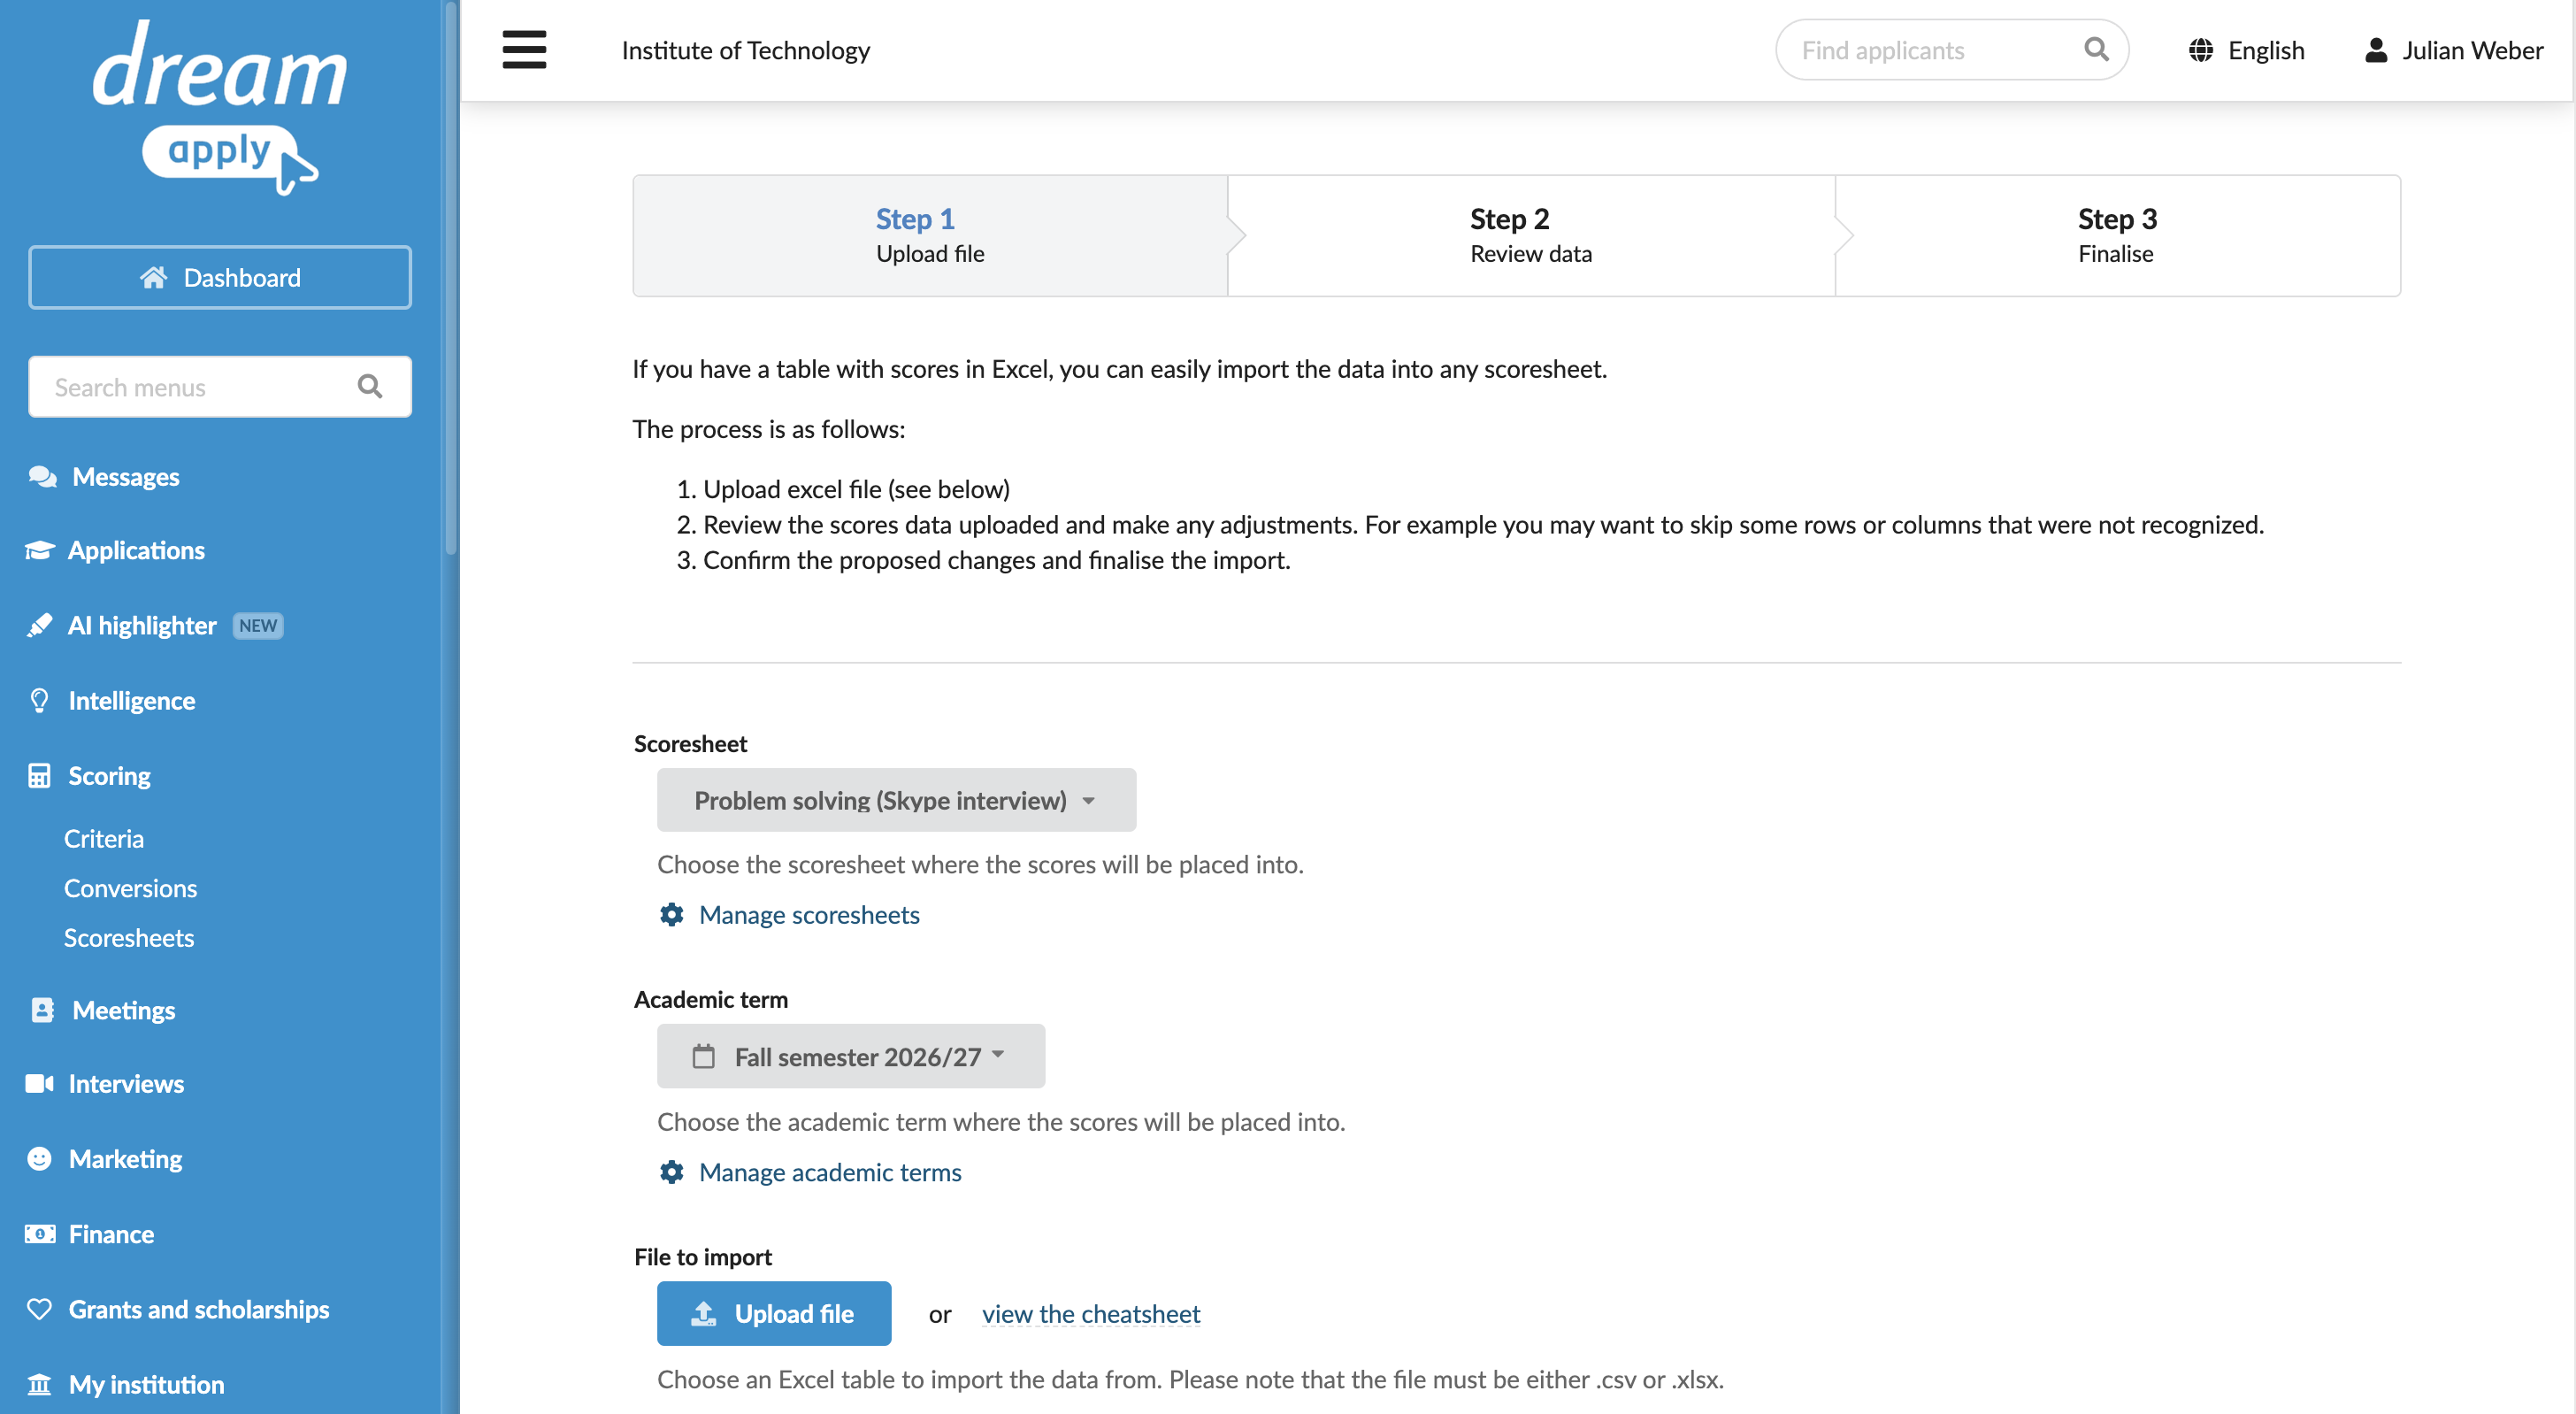Click the Upload file button
The height and width of the screenshot is (1414, 2576).
click(x=774, y=1313)
